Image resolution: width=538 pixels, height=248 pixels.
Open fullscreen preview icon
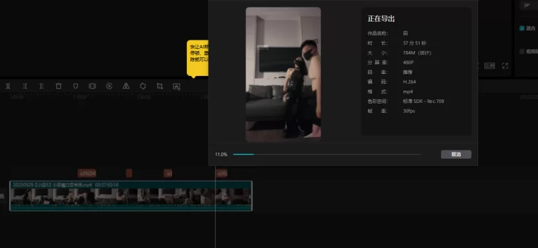505,65
